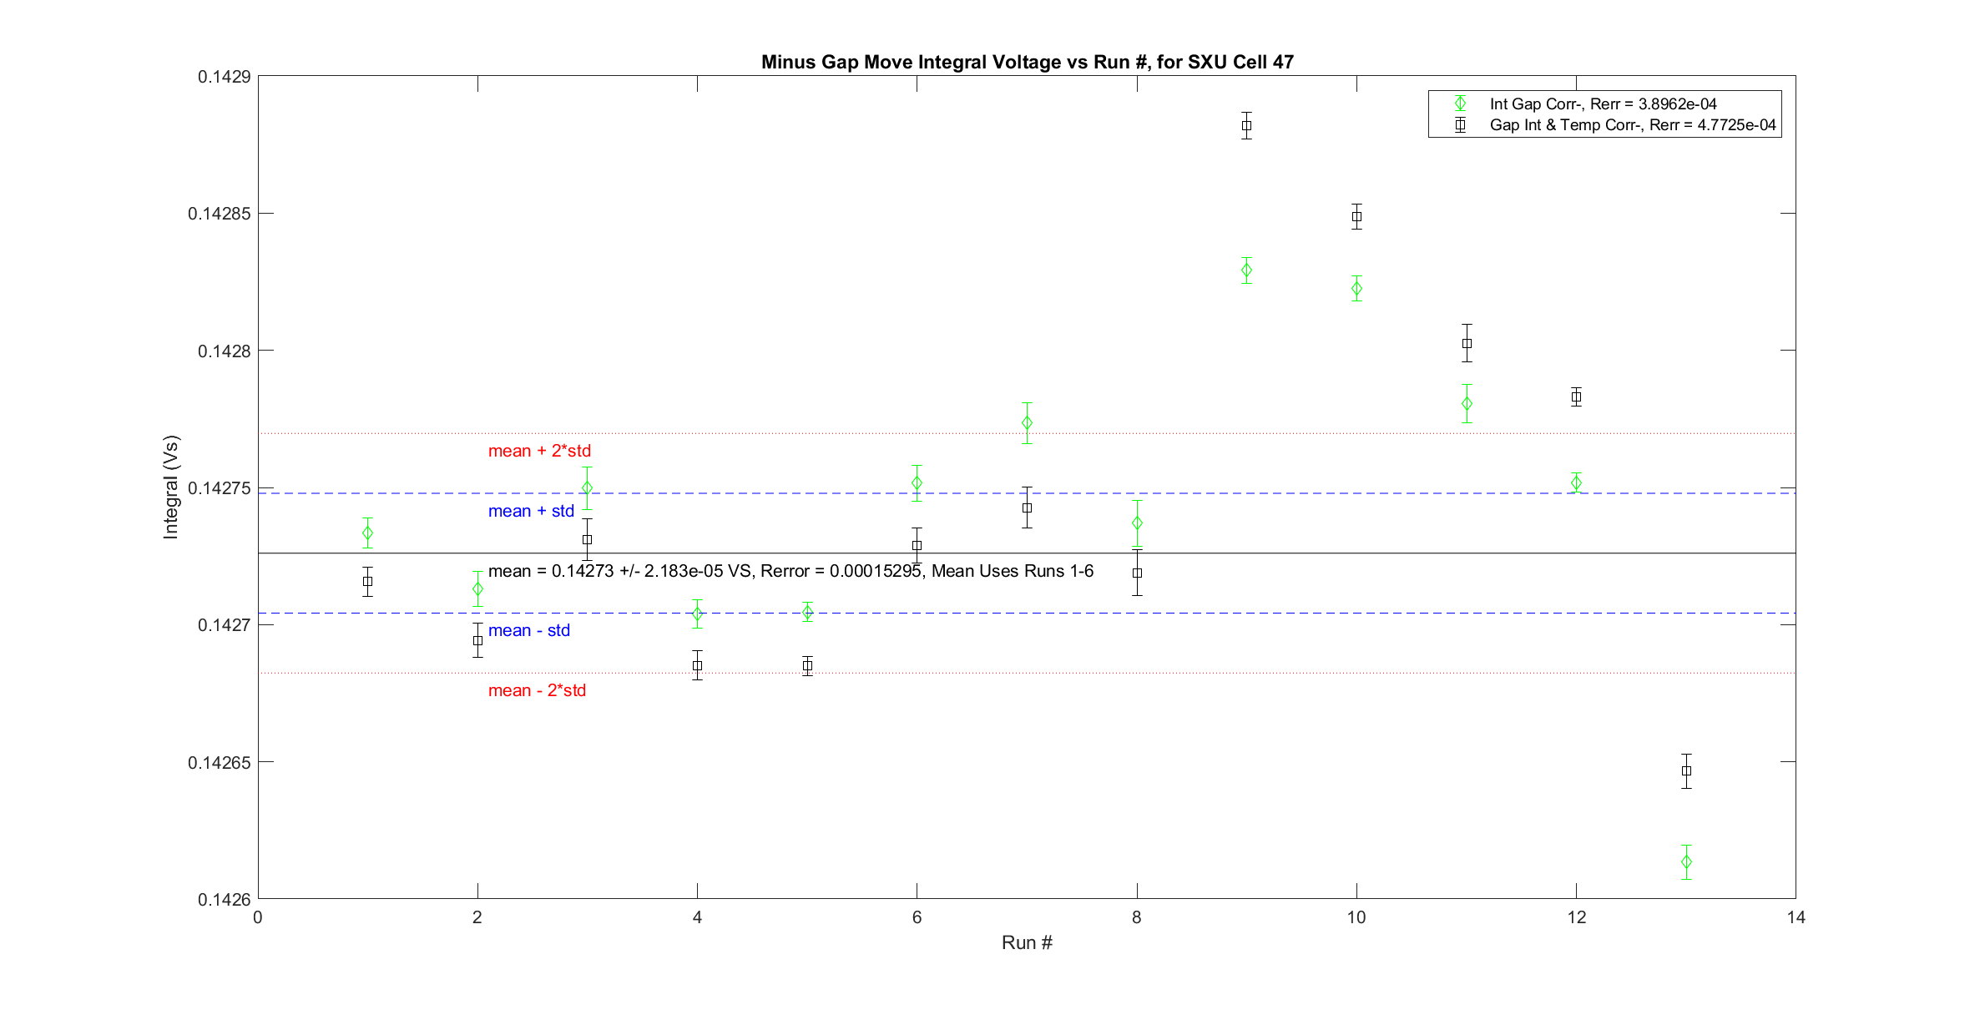The height and width of the screenshot is (1010, 1985).
Task: Select the plot title text
Action: (1027, 62)
